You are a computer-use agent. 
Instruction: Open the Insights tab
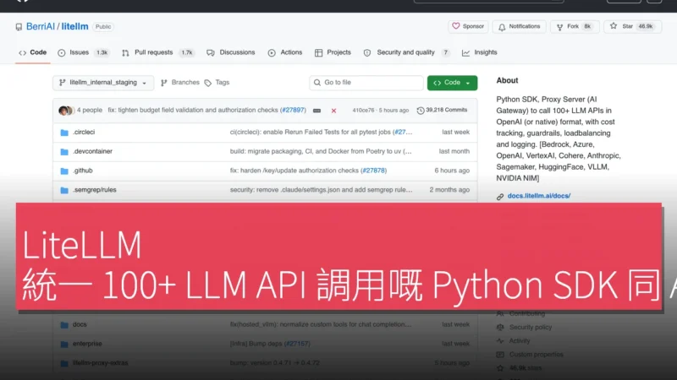point(479,52)
